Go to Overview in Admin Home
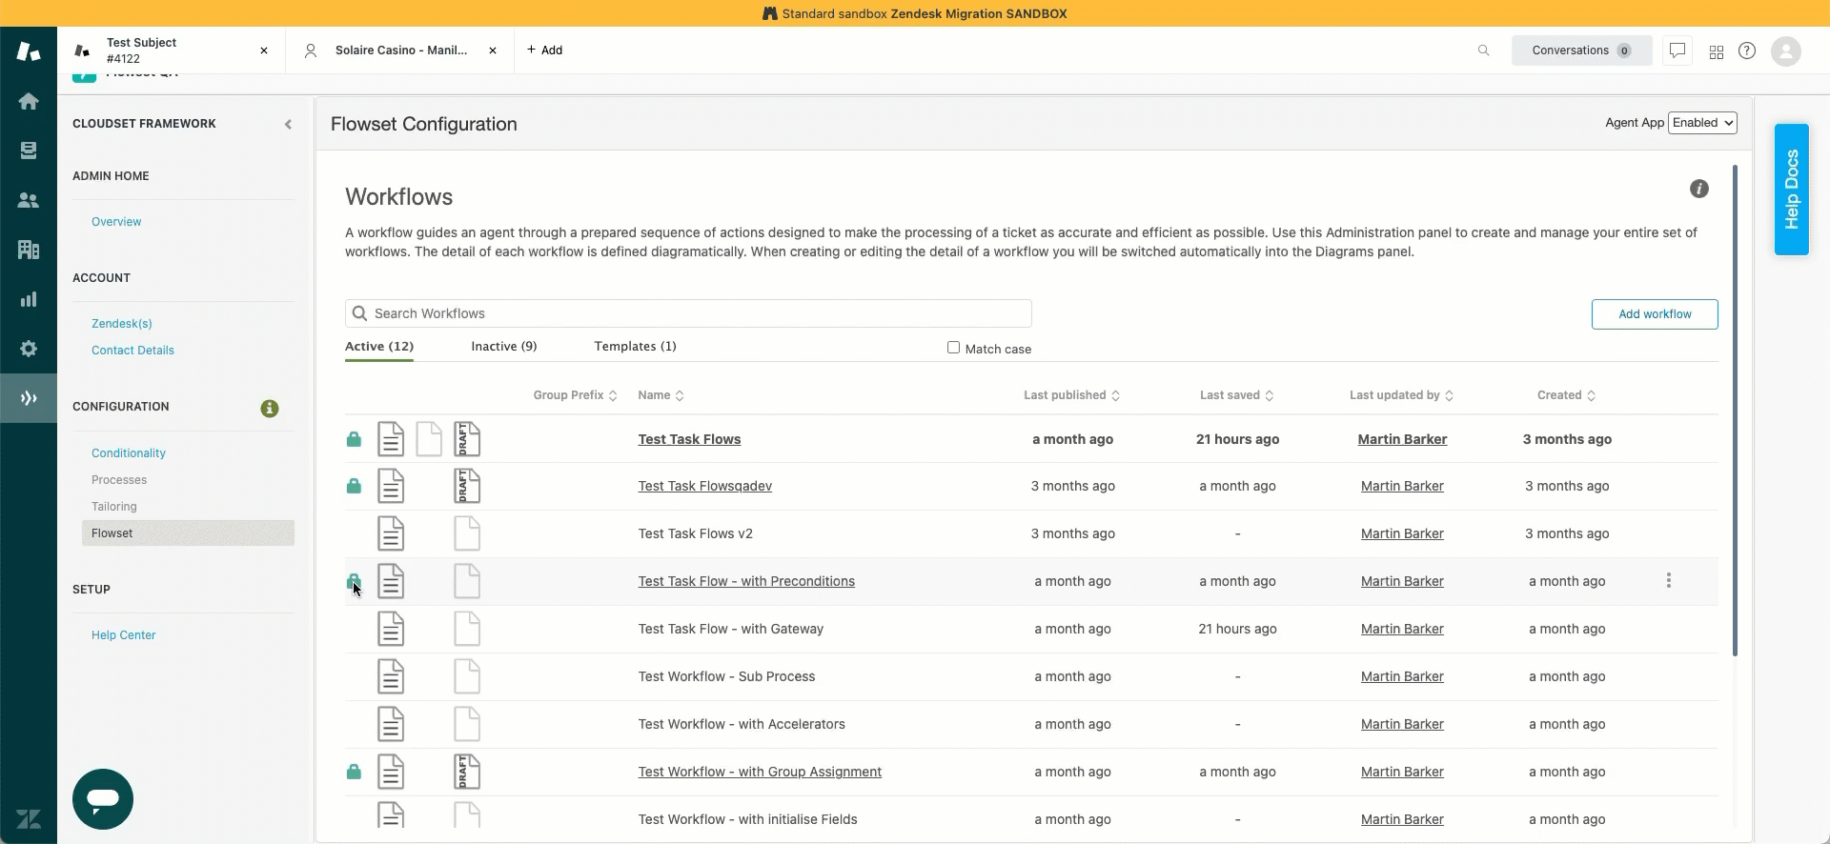 [116, 222]
